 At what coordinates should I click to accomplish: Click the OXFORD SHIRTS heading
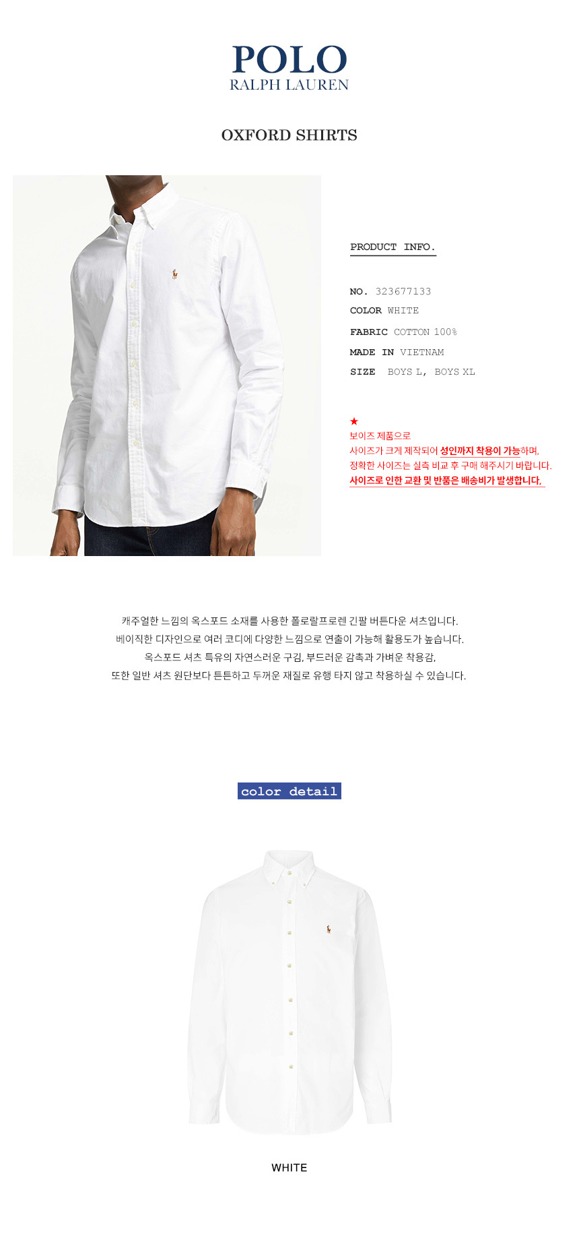(289, 135)
